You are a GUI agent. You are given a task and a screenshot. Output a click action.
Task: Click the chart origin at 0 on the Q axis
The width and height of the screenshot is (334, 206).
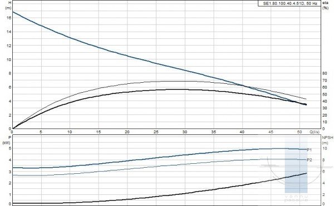pyautogui.click(x=12, y=132)
